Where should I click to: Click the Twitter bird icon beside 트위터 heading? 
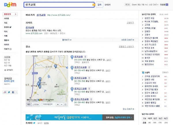tap(34, 123)
